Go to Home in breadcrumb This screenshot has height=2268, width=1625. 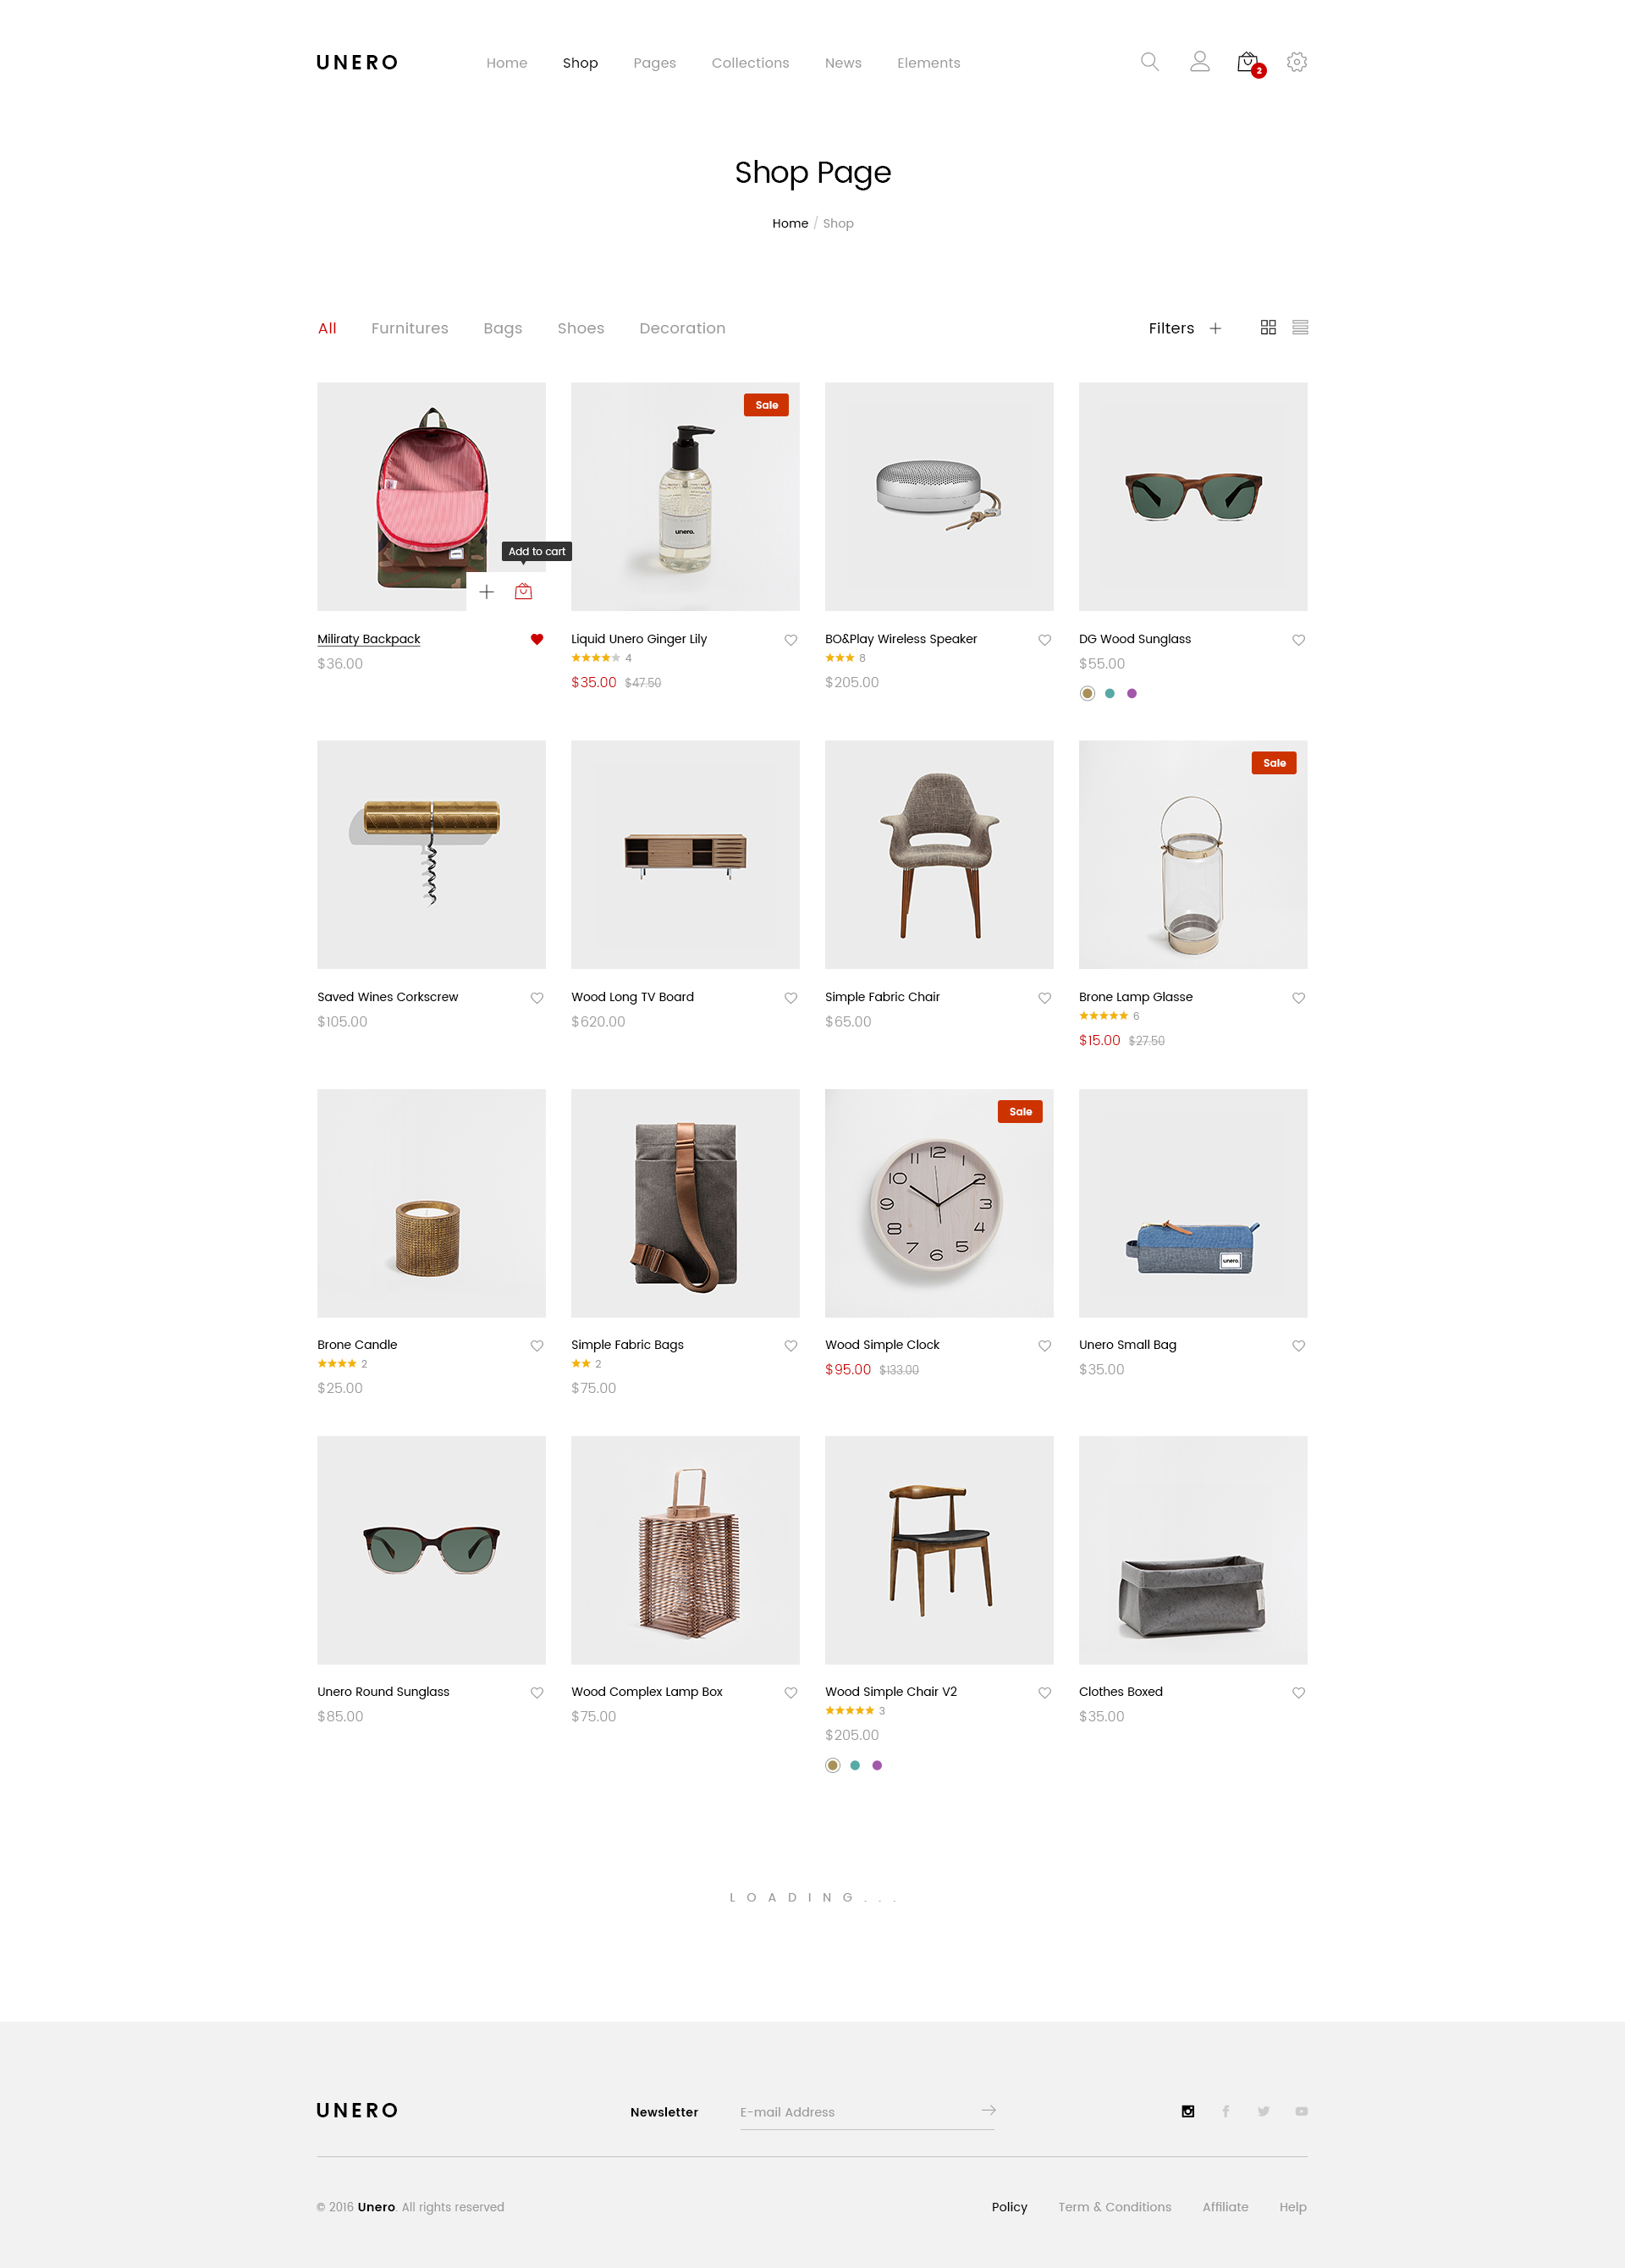[789, 223]
